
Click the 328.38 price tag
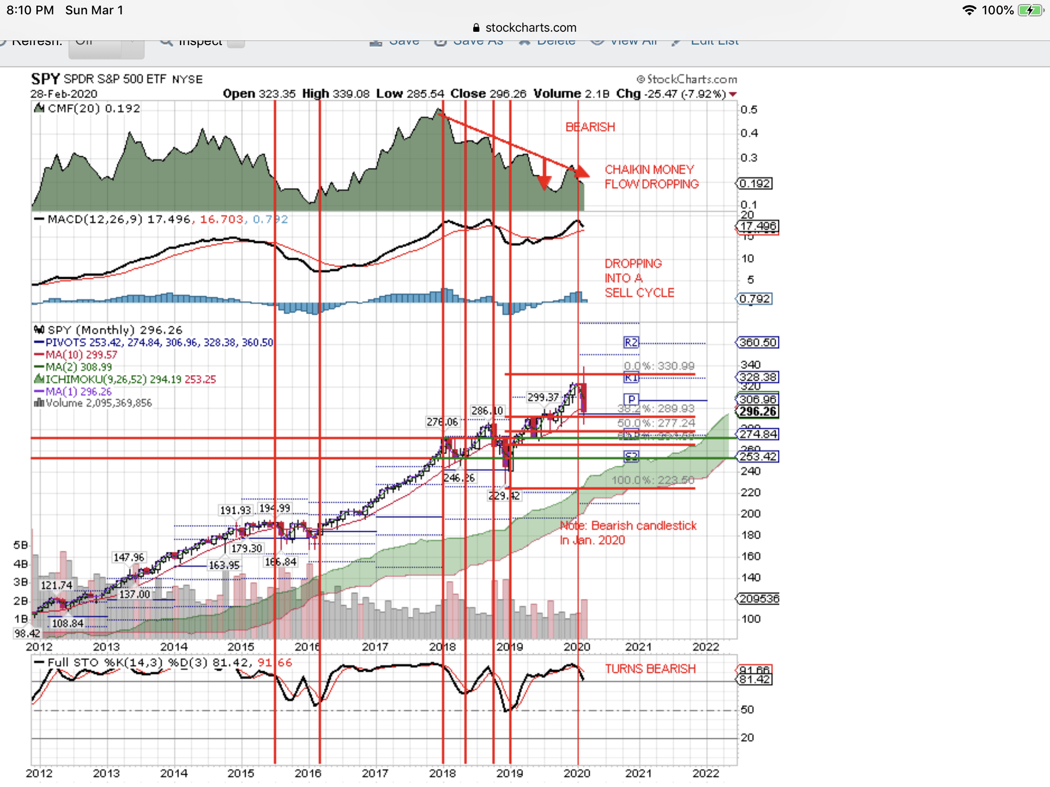coord(758,377)
